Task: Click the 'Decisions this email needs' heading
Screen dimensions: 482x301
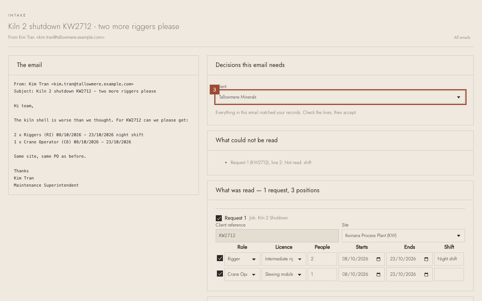Action: coord(250,65)
